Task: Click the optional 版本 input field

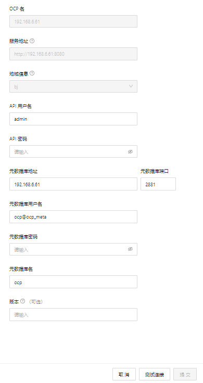Action: point(73,315)
